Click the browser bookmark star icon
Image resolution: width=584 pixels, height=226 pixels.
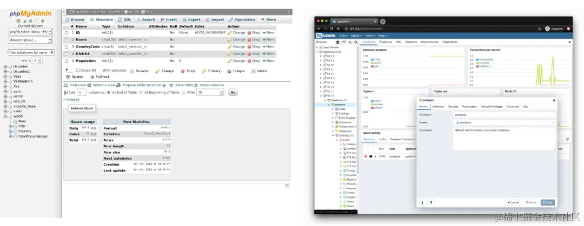click(539, 29)
